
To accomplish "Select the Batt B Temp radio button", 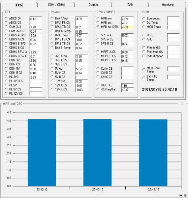I will (52, 48).
